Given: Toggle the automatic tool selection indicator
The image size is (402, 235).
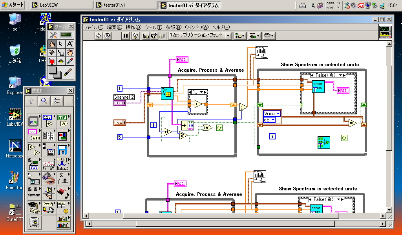Looking at the screenshot, I should 66,35.
